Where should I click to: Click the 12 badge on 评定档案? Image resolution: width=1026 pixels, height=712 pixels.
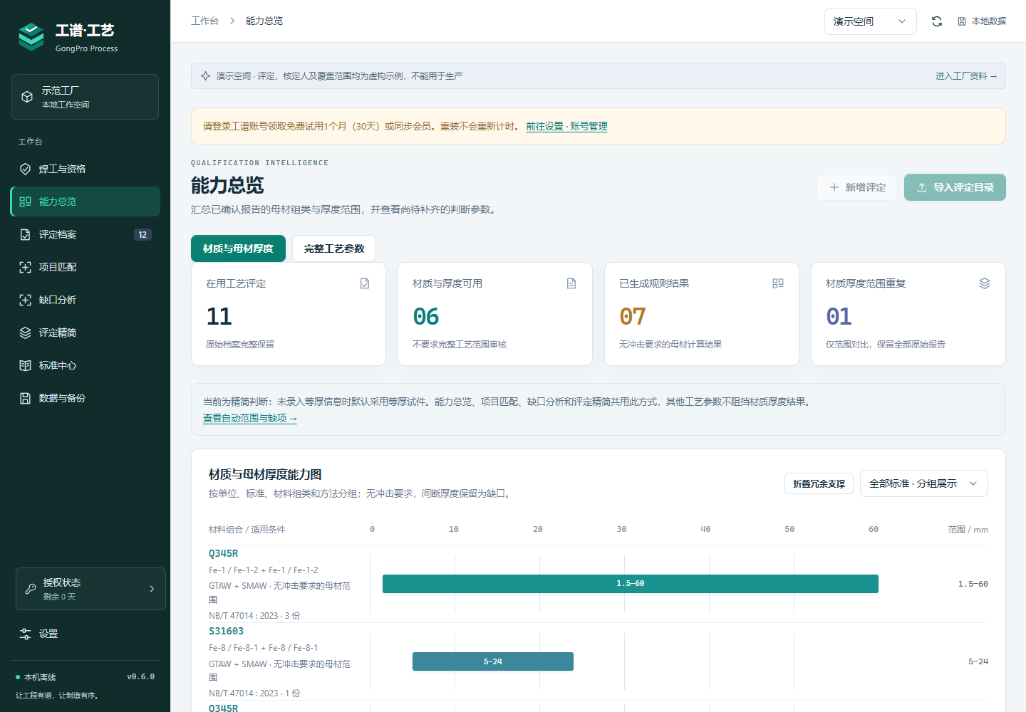point(142,234)
